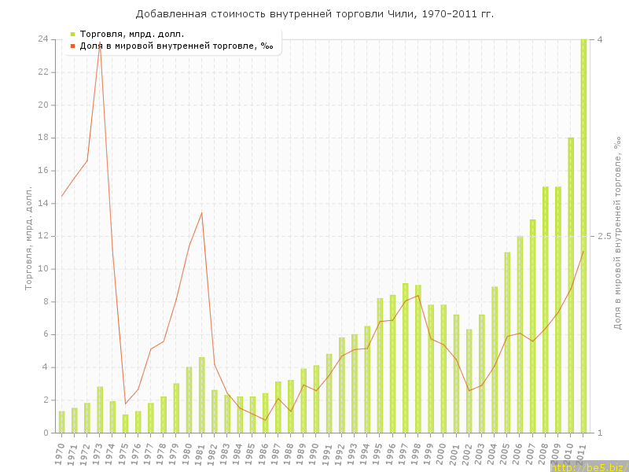Click the 1990 label on the x-axis

315,452
